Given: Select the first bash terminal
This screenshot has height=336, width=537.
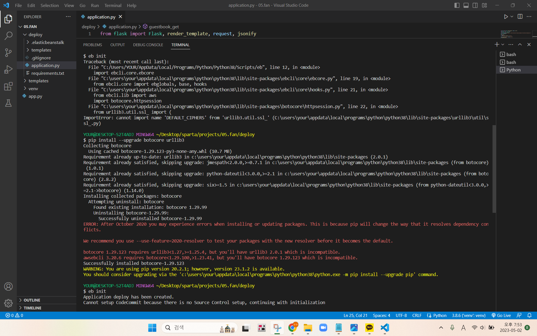Looking at the screenshot, I should 516,54.
